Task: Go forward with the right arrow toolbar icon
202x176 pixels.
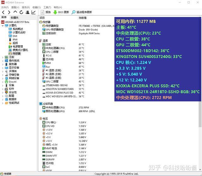Action: coord(9,12)
